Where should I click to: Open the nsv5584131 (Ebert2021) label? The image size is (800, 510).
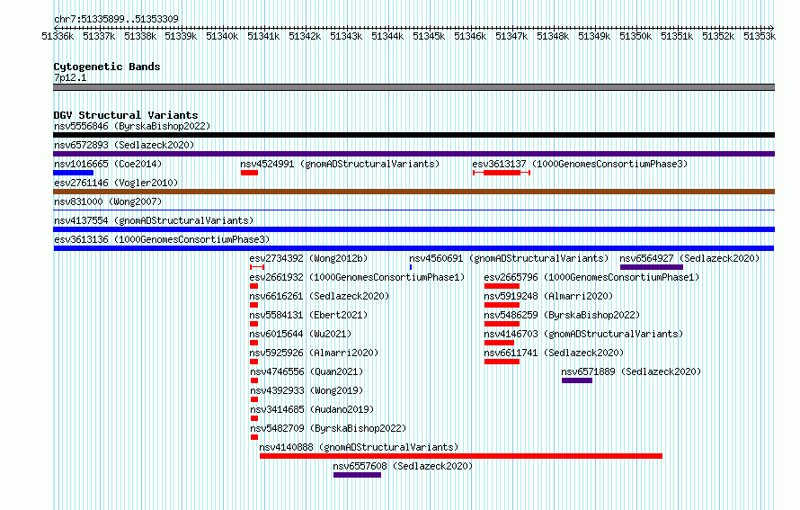pos(308,315)
